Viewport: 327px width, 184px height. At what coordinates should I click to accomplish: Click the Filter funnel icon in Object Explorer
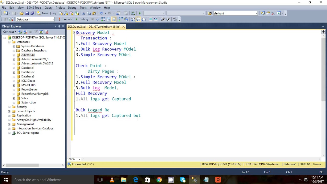(36, 32)
